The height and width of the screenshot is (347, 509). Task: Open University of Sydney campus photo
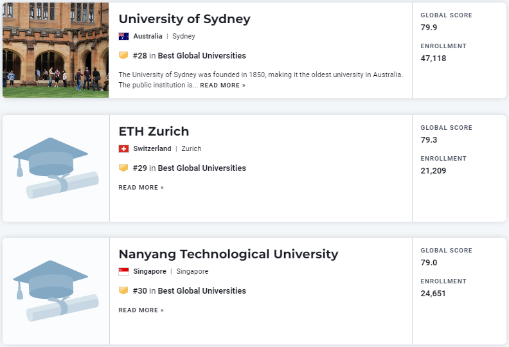tap(56, 50)
